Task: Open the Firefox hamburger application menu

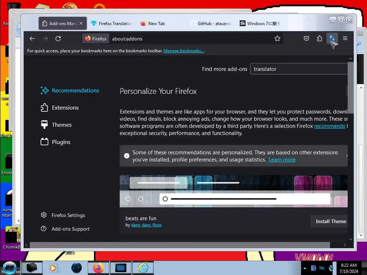Action: (x=345, y=38)
